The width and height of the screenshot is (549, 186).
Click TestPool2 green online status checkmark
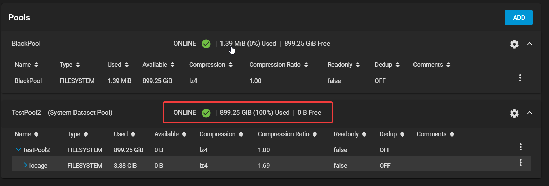pos(206,113)
